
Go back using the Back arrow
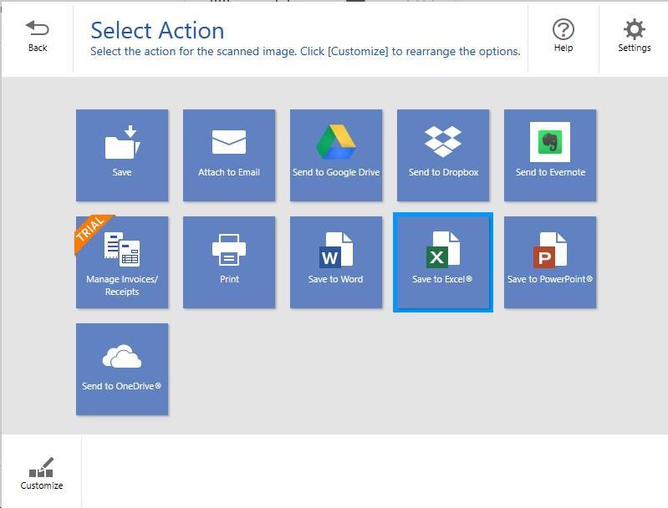tap(38, 37)
